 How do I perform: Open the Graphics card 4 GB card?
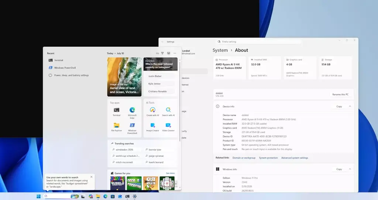[x=300, y=68]
